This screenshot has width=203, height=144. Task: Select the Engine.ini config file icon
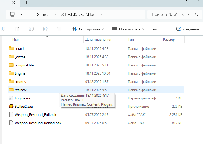(11, 98)
